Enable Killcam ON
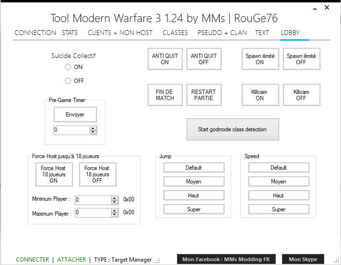This screenshot has width=341, height=265. [260, 95]
